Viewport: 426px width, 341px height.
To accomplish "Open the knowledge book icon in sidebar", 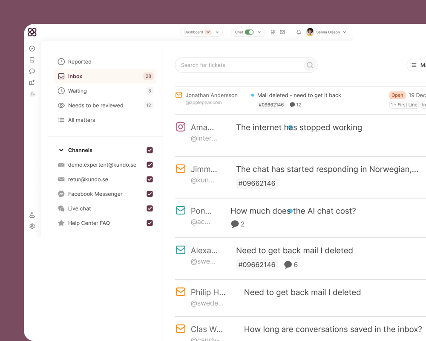I will pyautogui.click(x=32, y=60).
